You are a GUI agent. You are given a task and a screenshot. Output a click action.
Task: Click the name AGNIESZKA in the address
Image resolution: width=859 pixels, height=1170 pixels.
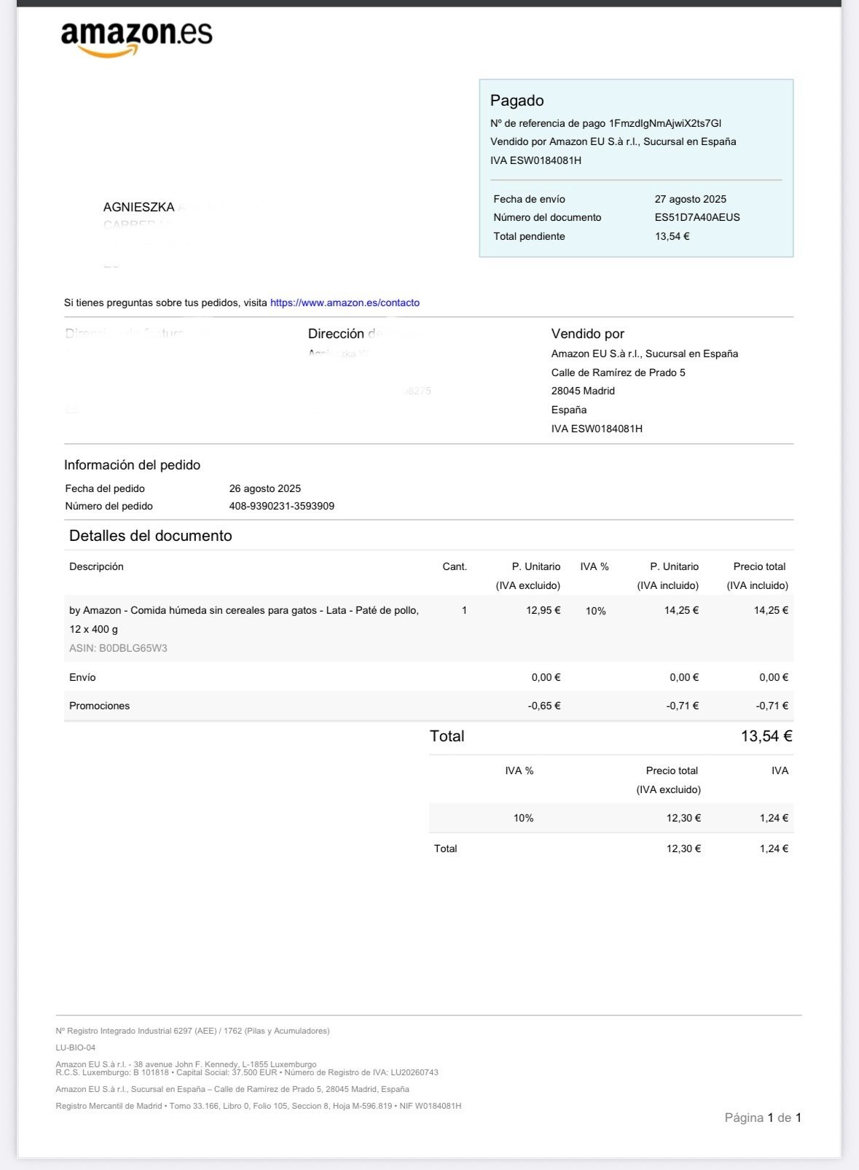138,208
